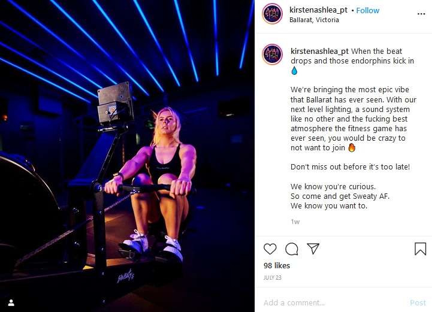Follow kirstenashlea_pt
Screen dimensions: 432x312
(367, 10)
